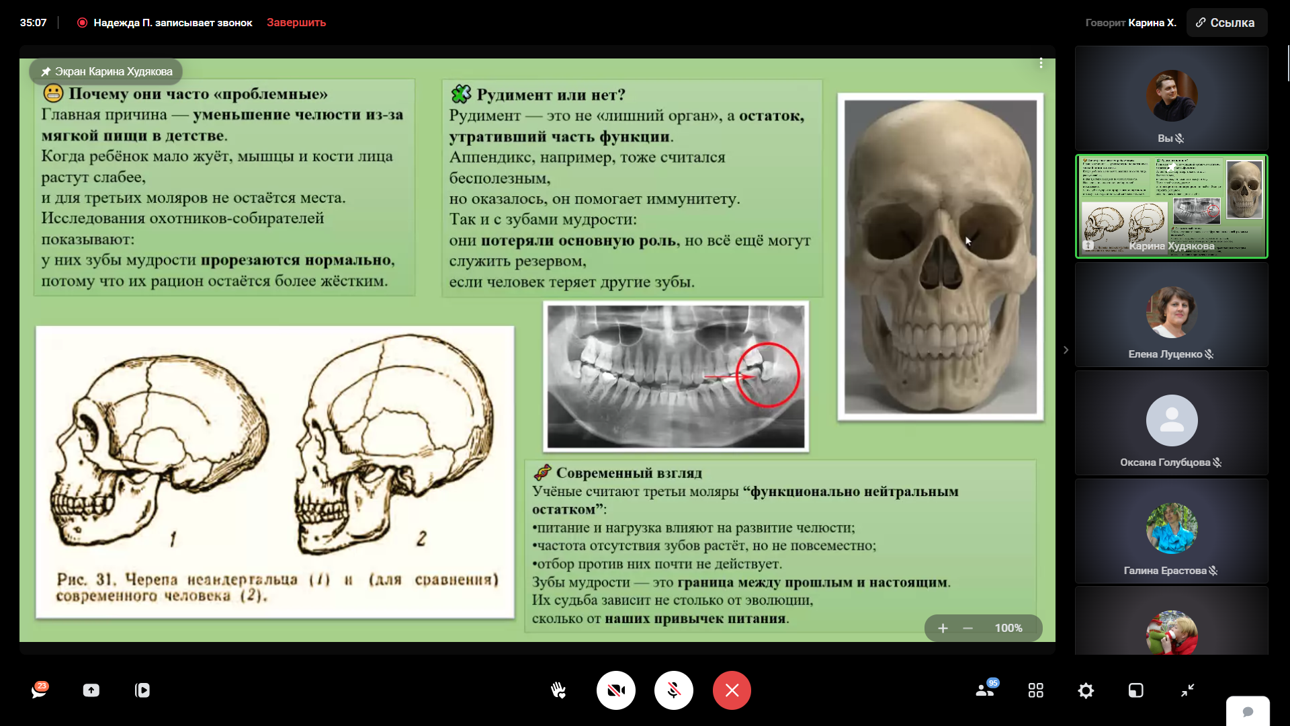Zoom in on shared screen with plus

pos(943,628)
